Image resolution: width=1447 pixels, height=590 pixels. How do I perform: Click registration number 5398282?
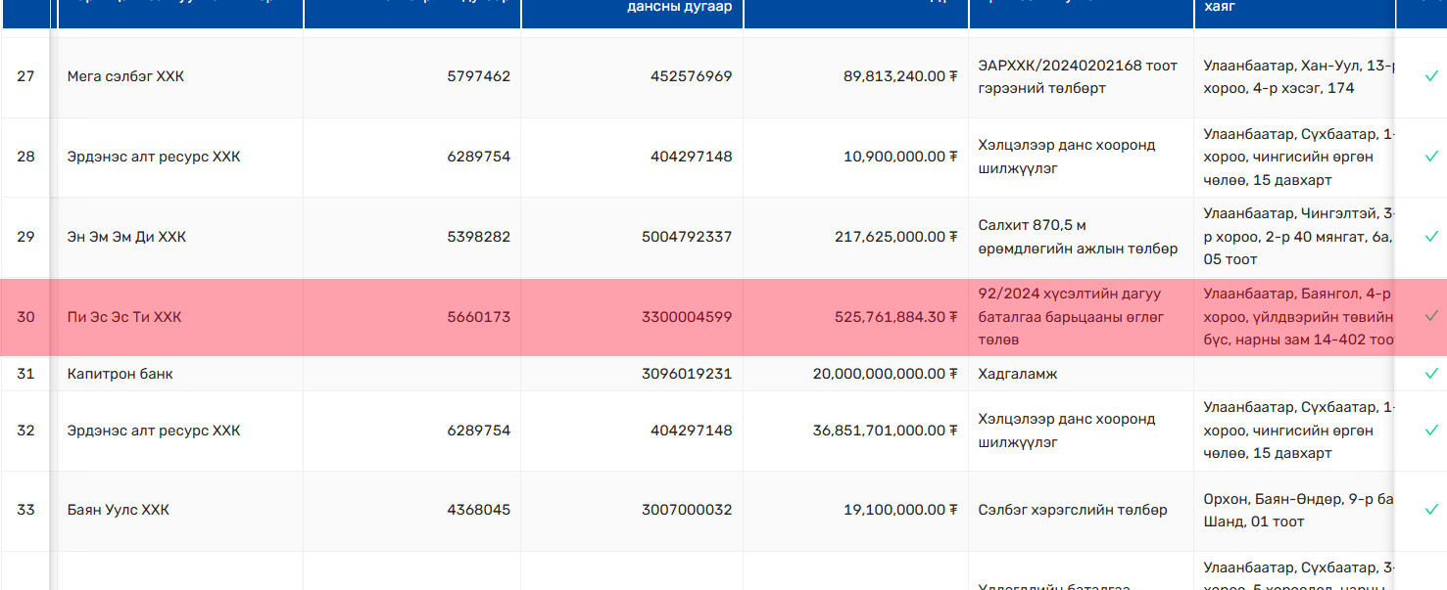pyautogui.click(x=479, y=237)
